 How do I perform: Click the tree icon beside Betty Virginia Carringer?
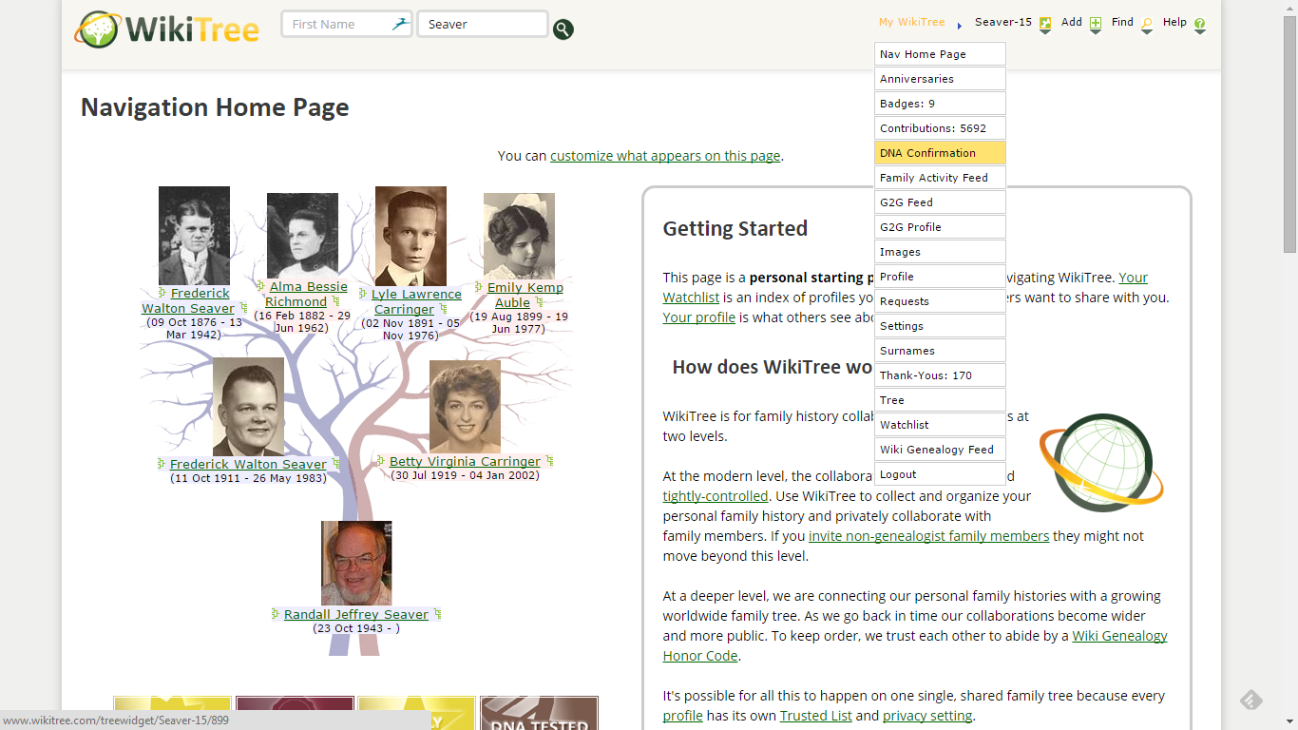click(x=380, y=462)
